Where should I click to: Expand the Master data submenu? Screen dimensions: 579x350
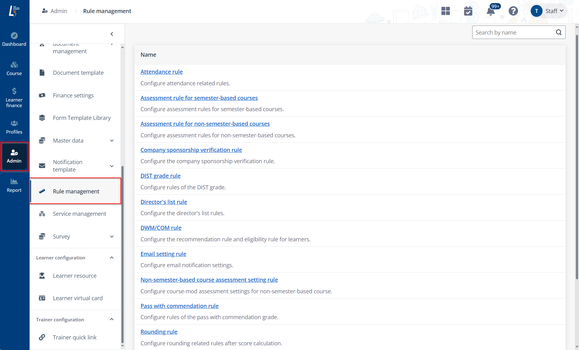112,141
